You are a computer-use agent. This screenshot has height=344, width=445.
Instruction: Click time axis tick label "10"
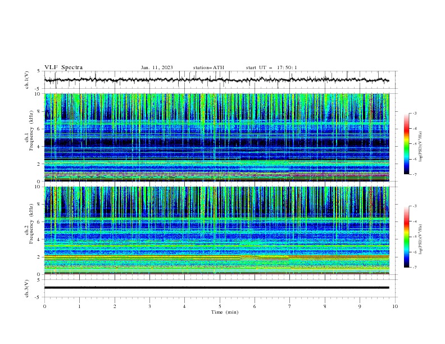pos(395,306)
